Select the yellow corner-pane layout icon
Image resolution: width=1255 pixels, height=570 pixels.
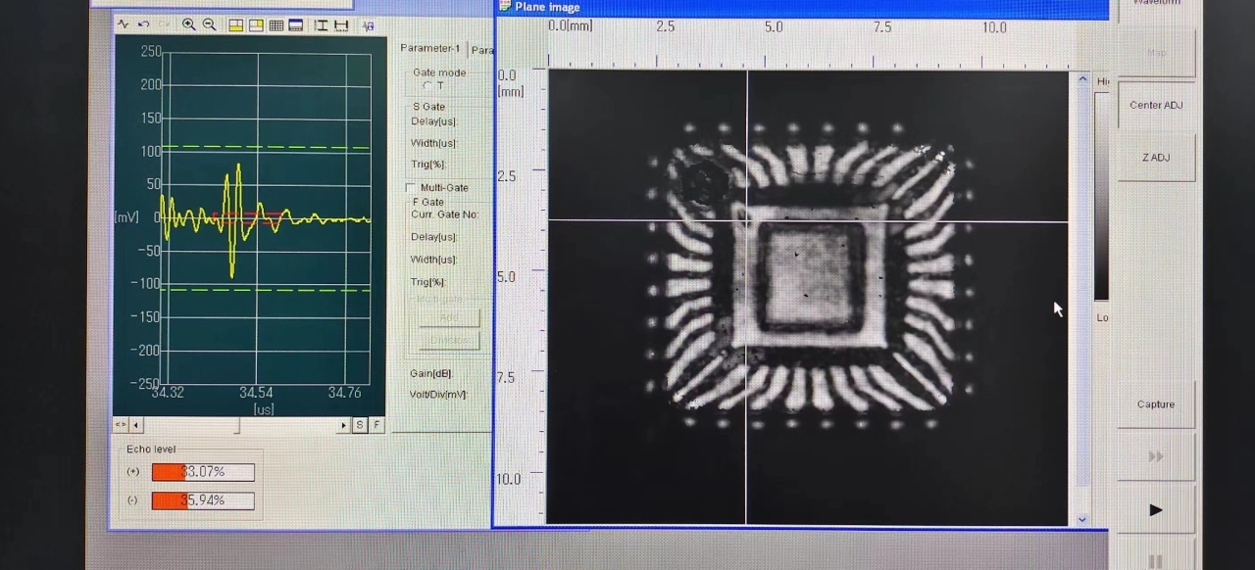click(256, 25)
